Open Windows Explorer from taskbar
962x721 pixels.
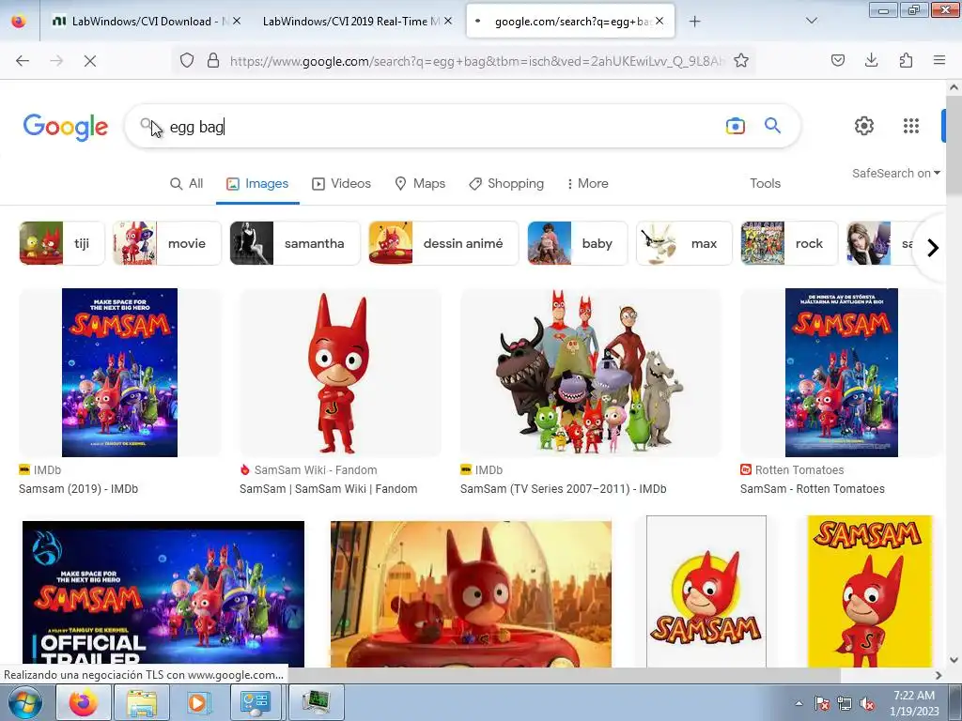click(x=142, y=702)
